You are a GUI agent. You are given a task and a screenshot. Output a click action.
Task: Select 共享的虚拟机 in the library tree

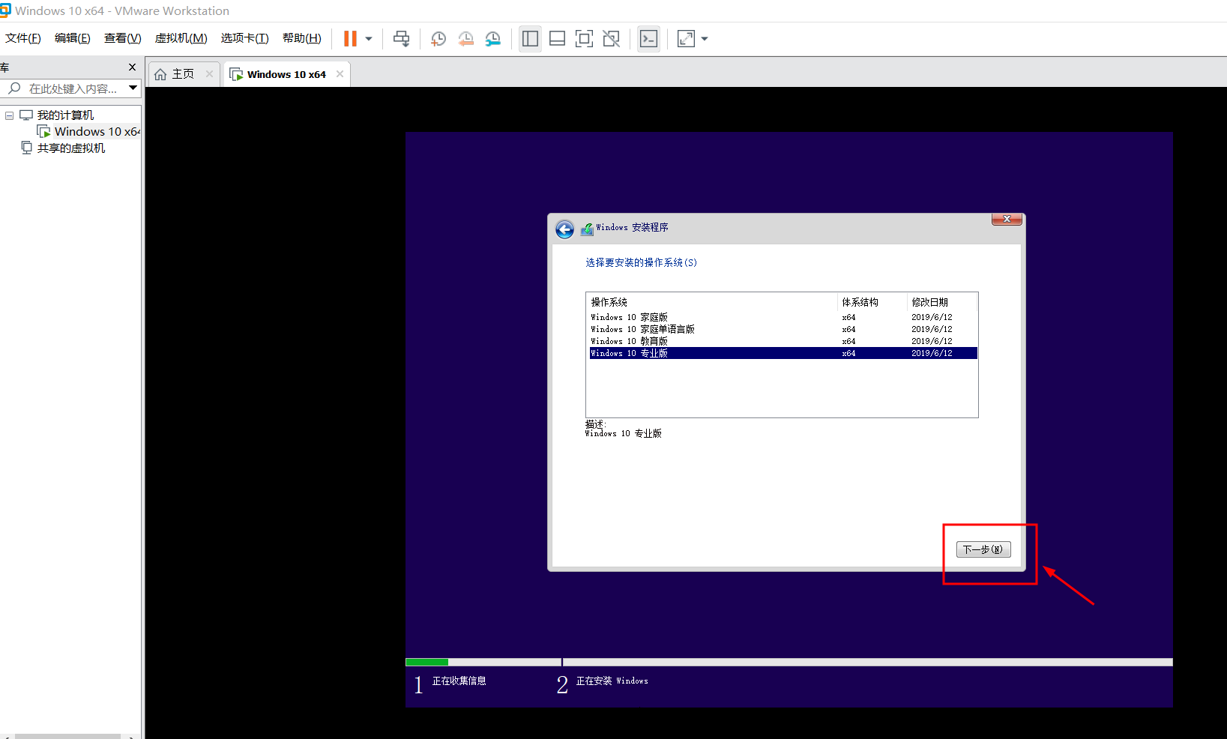[x=71, y=148]
